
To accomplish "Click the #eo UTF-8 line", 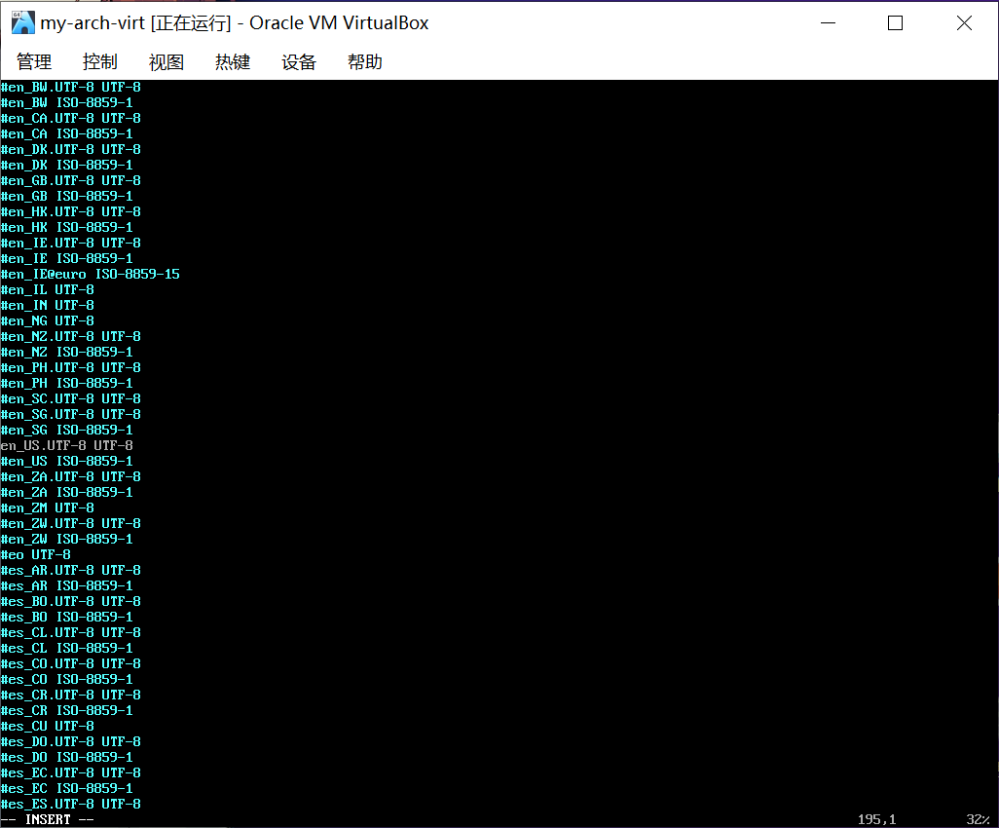I will click(x=35, y=554).
